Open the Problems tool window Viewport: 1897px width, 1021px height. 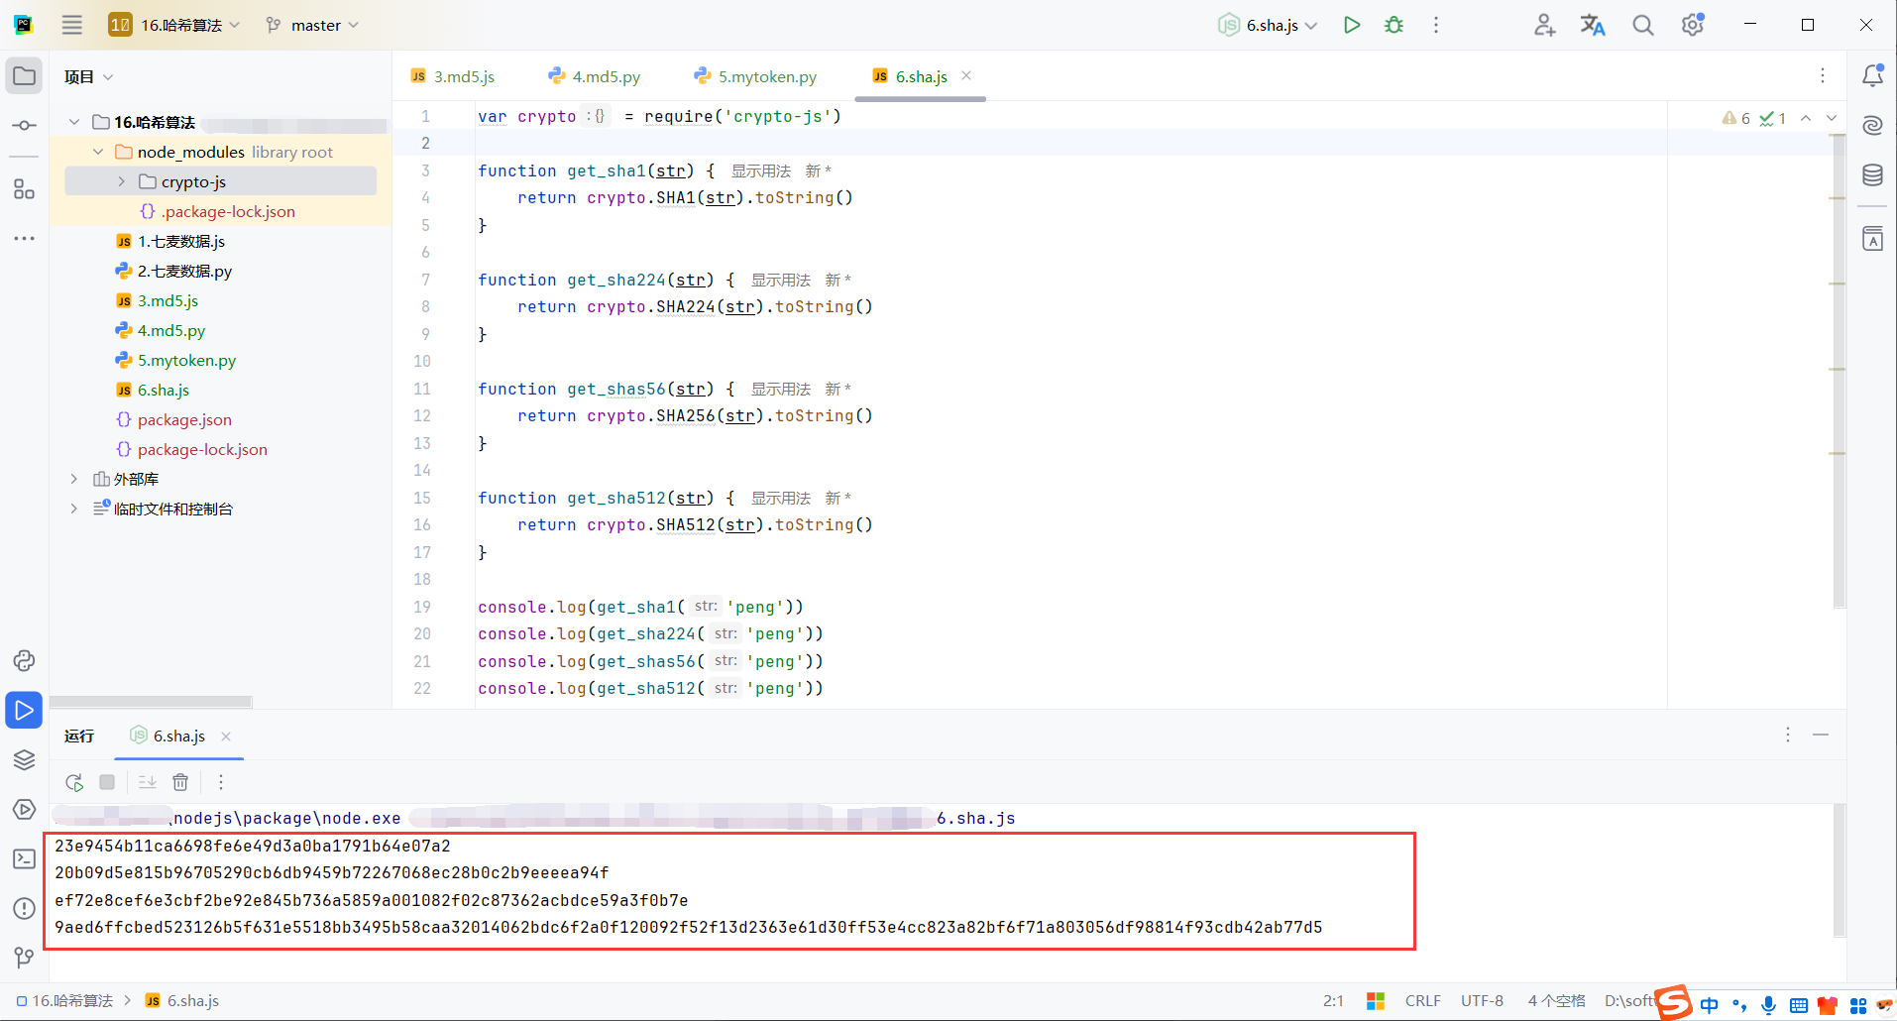(x=24, y=909)
